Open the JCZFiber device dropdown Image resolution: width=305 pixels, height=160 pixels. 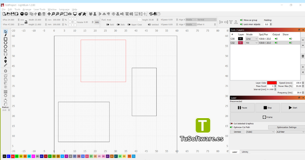coord(290,132)
